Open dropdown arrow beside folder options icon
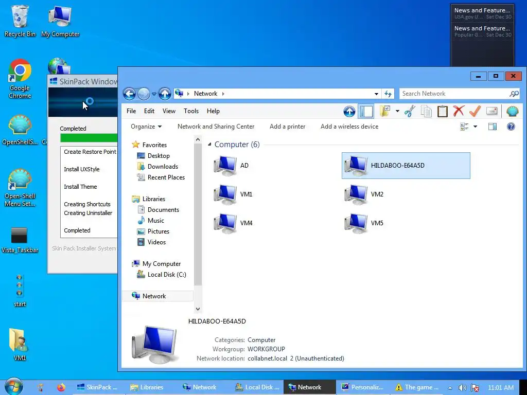Screen dimensions: 527x395 point(397,111)
